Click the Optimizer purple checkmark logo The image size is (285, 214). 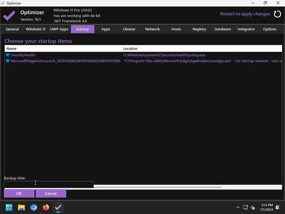(x=9, y=16)
